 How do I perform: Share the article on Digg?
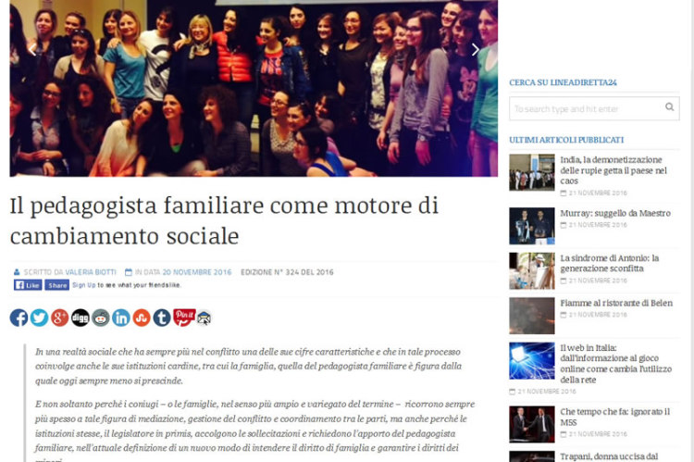click(81, 318)
